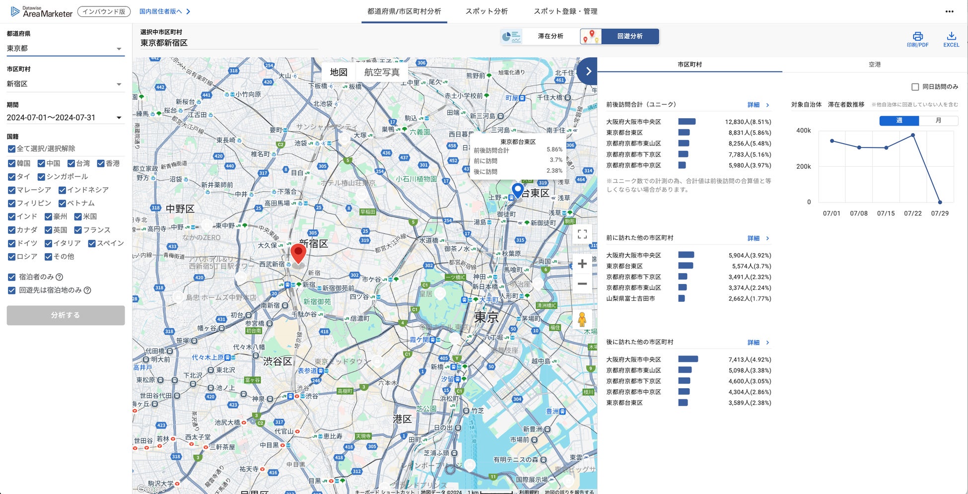
Task: Uncheck the 韓国 nationality checkbox
Action: pyautogui.click(x=12, y=163)
